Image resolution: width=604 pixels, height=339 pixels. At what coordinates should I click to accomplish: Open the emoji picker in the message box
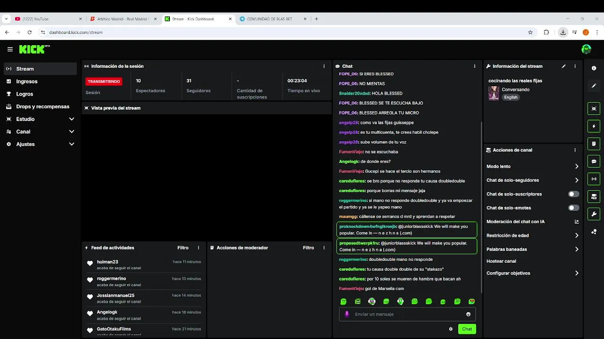[468, 314]
